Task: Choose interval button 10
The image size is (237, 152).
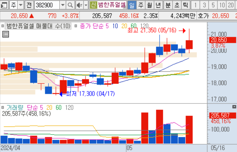Action: click(x=222, y=5)
